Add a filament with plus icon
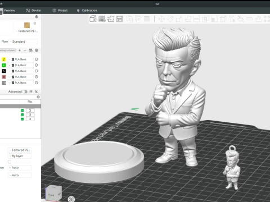 pos(20,50)
